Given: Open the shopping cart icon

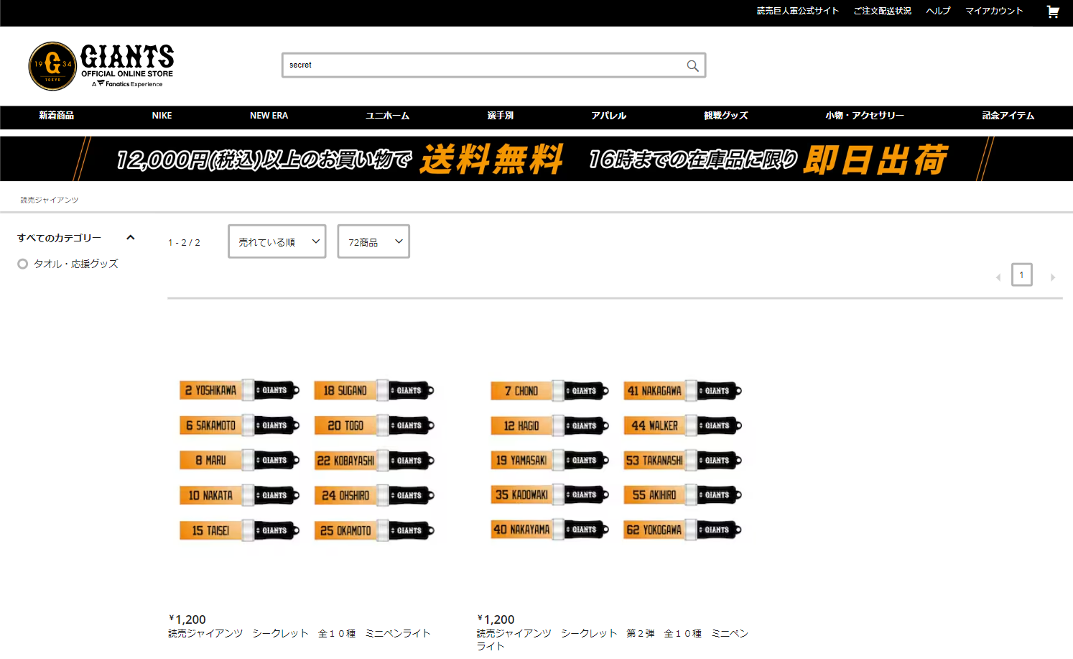Looking at the screenshot, I should [x=1053, y=11].
